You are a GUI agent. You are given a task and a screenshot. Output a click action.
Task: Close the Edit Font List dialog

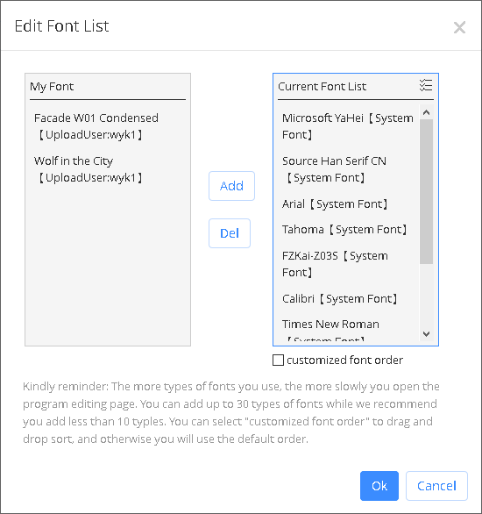point(459,27)
